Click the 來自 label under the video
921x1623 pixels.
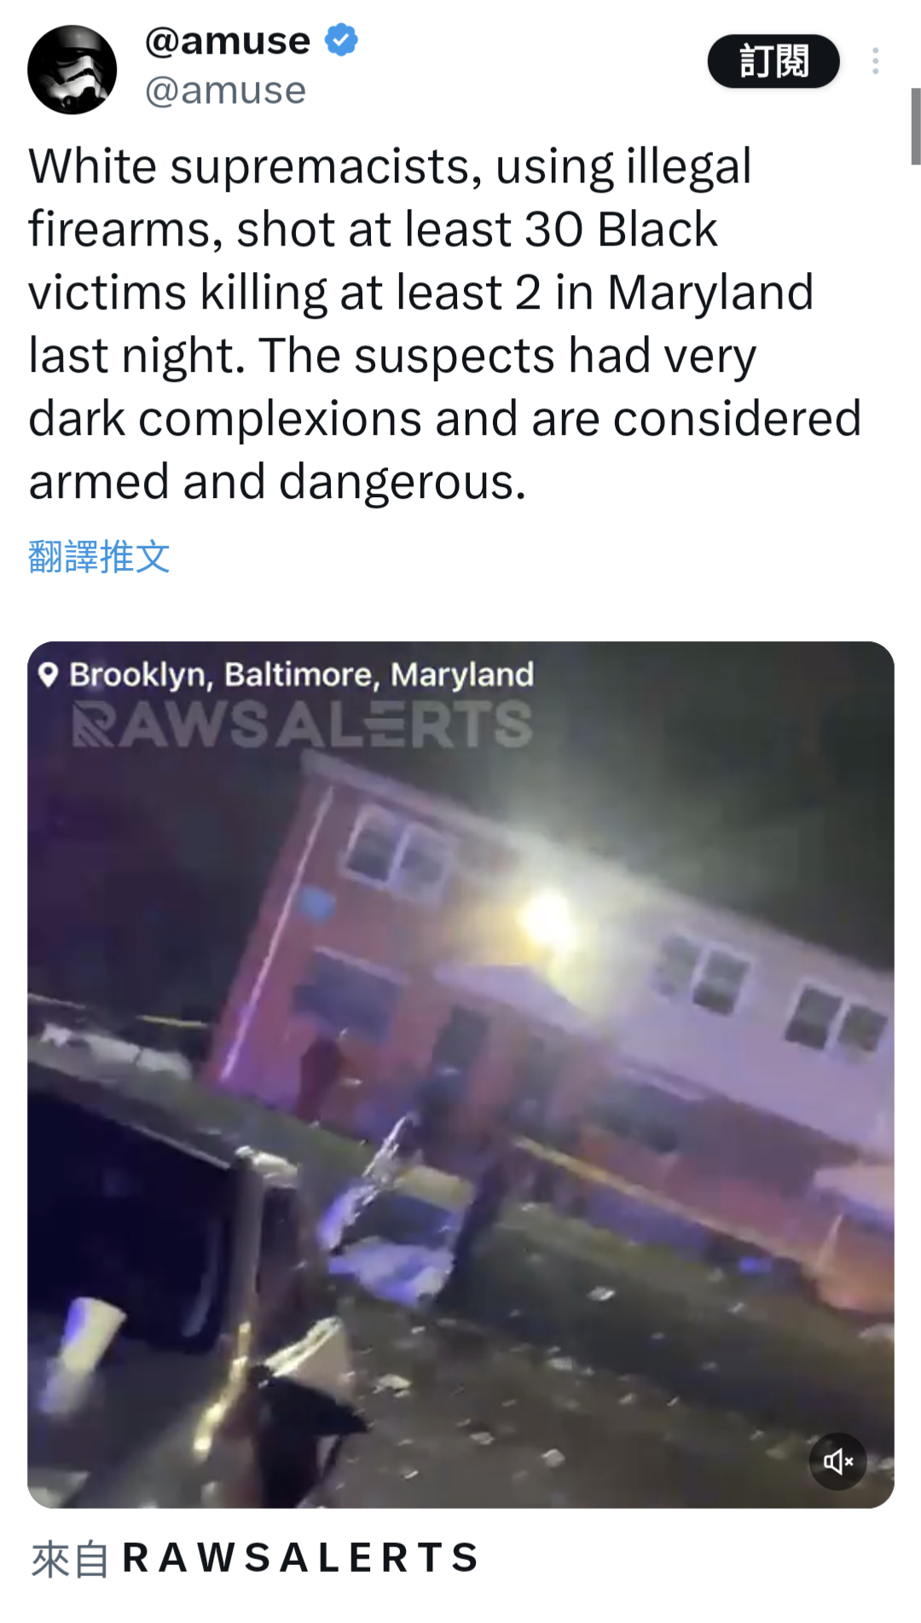[x=70, y=1559]
